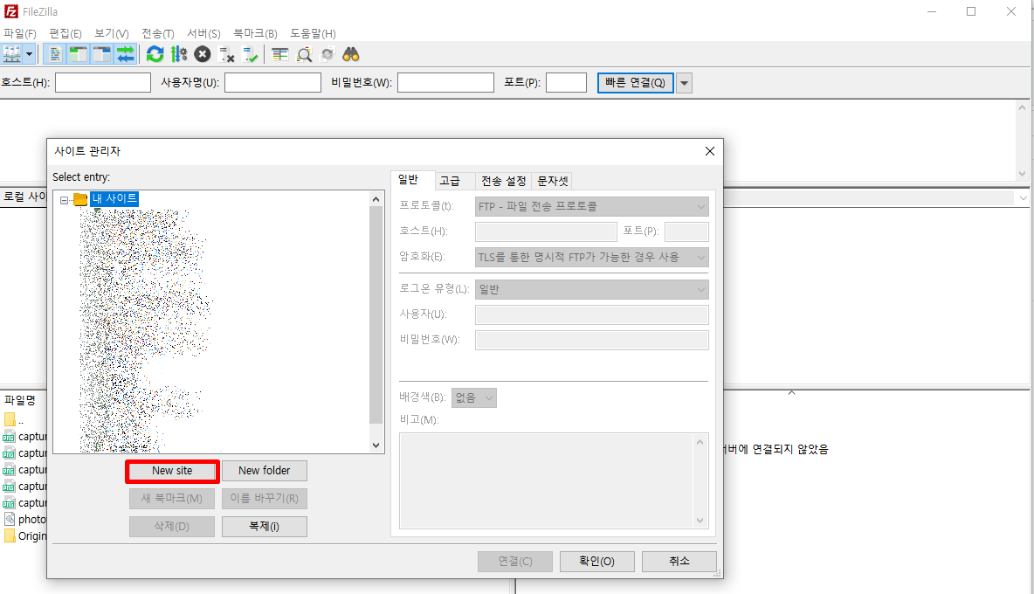This screenshot has width=1034, height=594.
Task: Open the 배경색 dropdown
Action: tap(473, 397)
